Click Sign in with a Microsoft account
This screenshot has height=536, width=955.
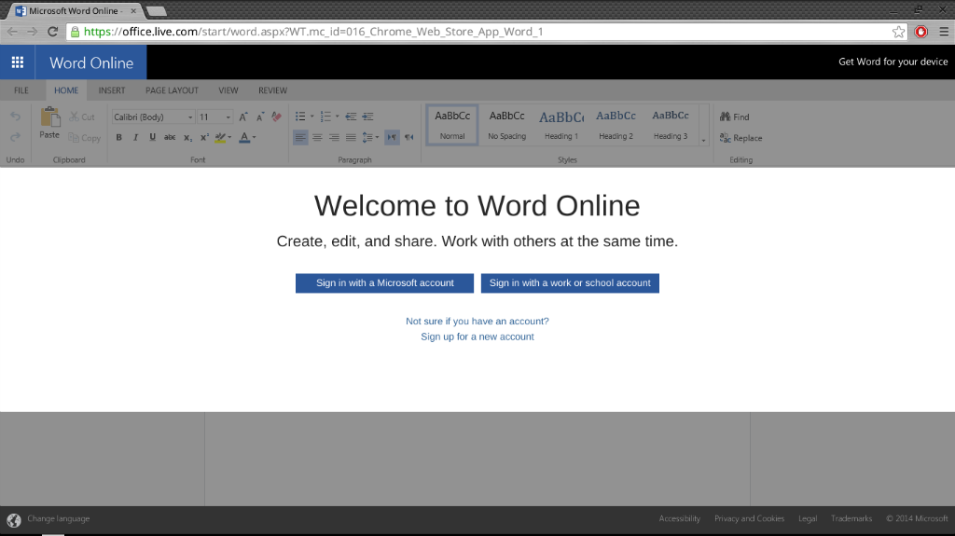(x=384, y=282)
